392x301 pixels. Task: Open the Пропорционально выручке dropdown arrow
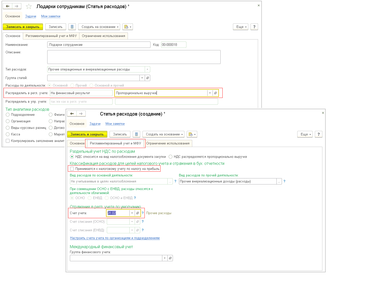[210, 93]
